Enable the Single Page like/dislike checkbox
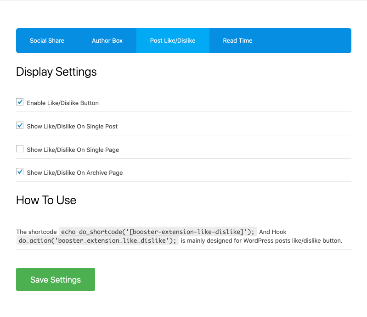367x317 pixels. [20, 149]
